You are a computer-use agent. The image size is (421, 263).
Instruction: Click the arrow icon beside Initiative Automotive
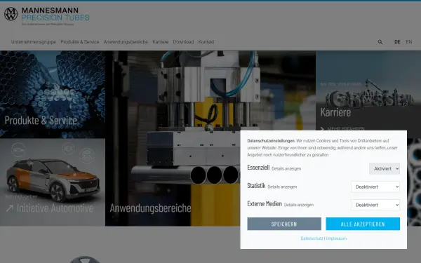[x=10, y=208]
